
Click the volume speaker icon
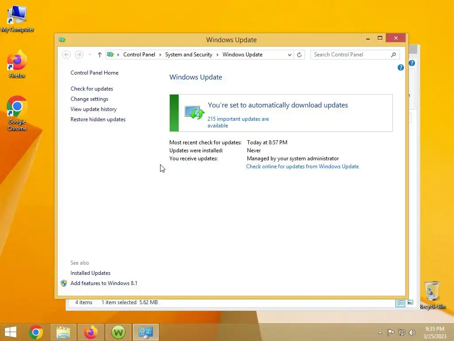coord(412,332)
